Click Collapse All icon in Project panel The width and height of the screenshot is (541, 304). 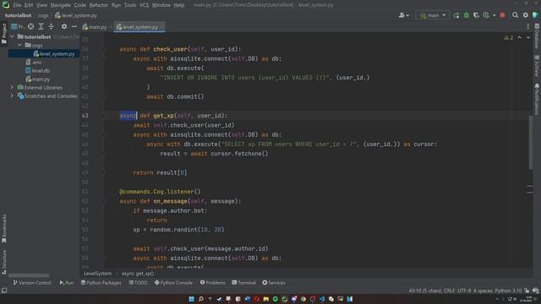point(51,26)
